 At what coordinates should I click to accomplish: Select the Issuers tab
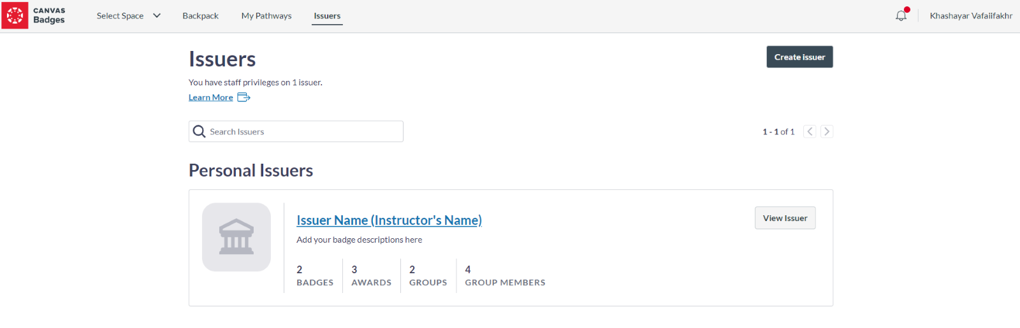327,16
